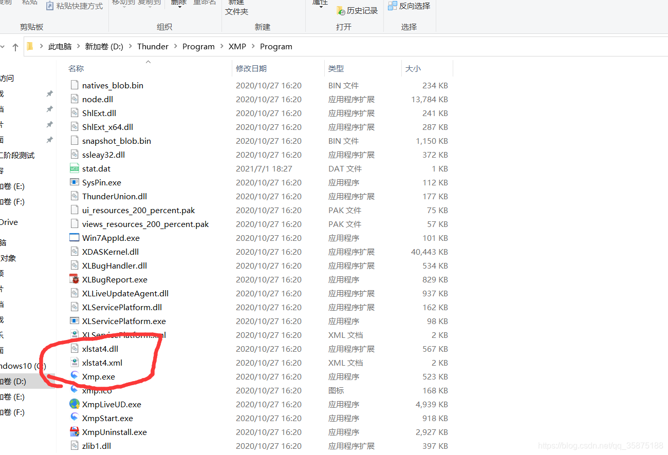Click the DAT 文件 type cell
The width and height of the screenshot is (668, 455).
pos(345,168)
